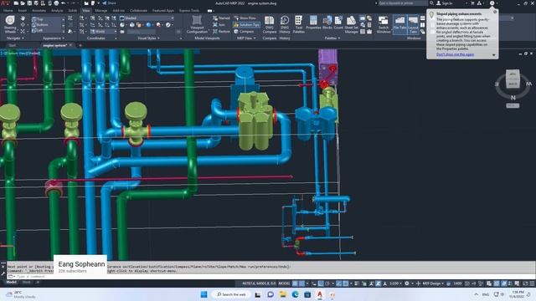Click the Undo arrow in quick access toolbar
The height and width of the screenshot is (301, 536).
(64, 3)
